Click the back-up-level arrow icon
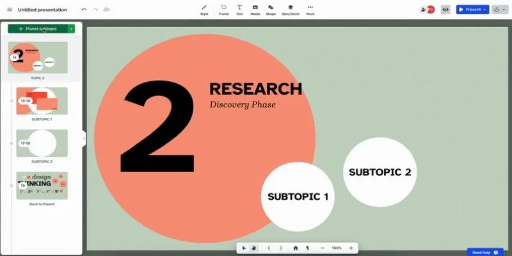The image size is (512, 256). 307,248
